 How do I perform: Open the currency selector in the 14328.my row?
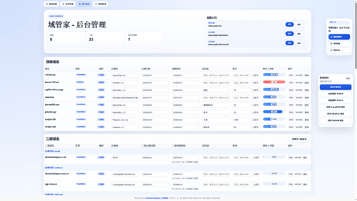[256, 75]
